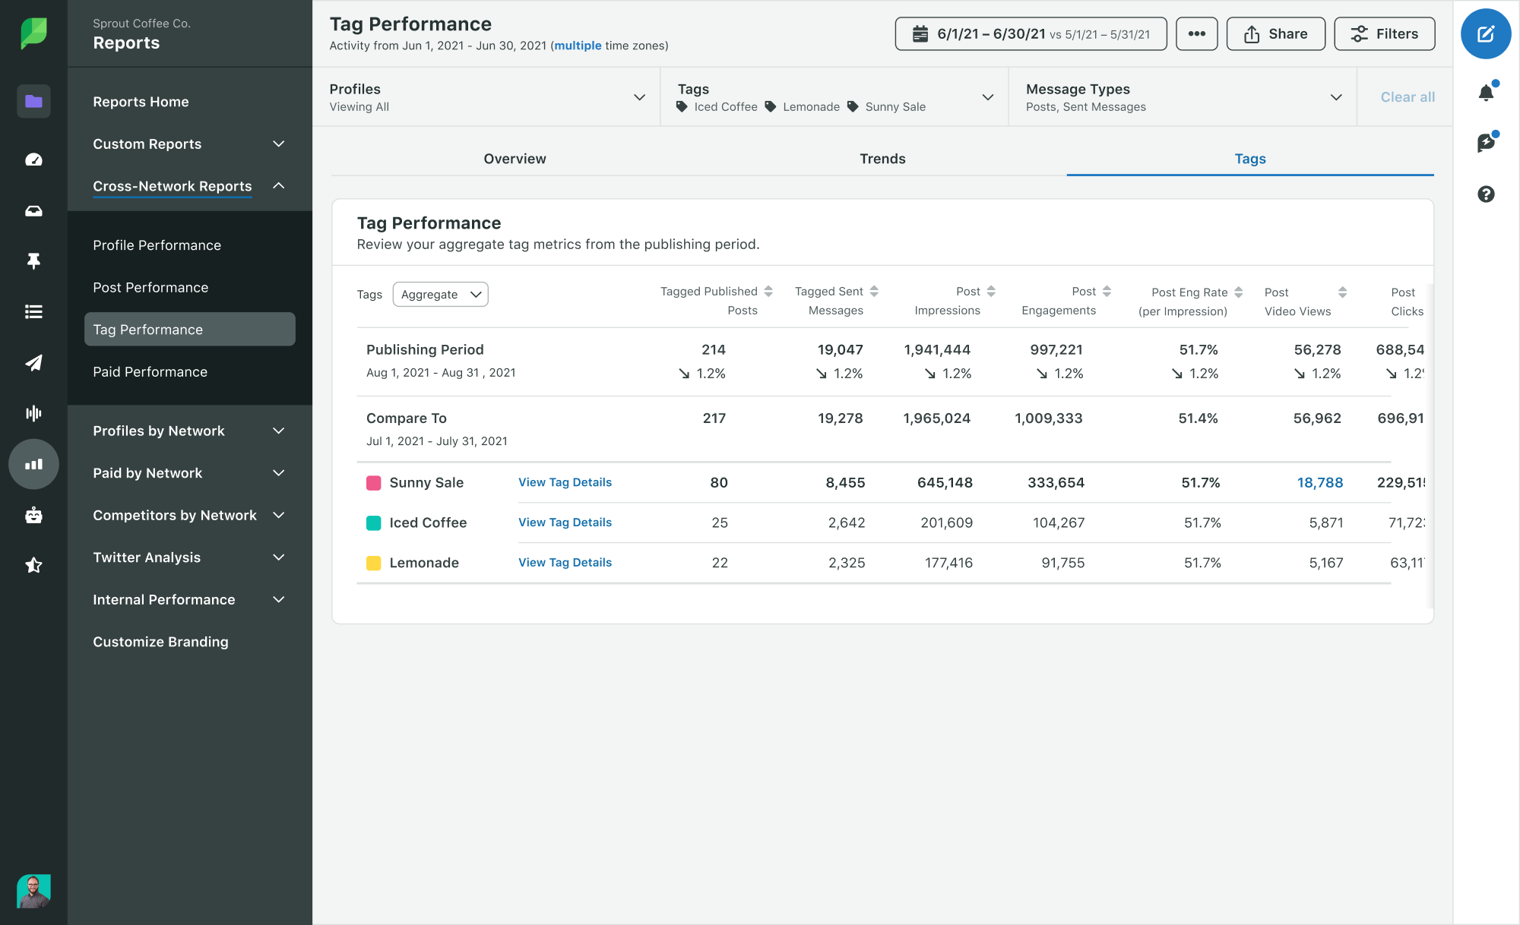Screen dimensions: 1520x925
Task: Switch to the Trends tab
Action: pyautogui.click(x=882, y=159)
